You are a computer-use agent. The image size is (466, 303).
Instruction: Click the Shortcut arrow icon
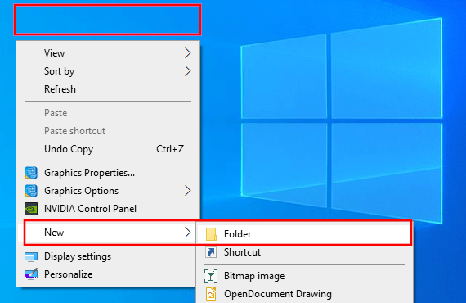coord(211,252)
